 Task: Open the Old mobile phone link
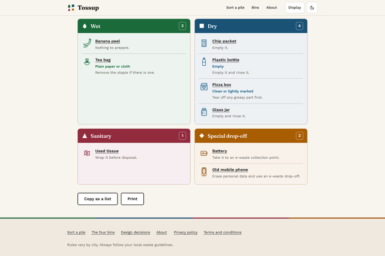(230, 170)
